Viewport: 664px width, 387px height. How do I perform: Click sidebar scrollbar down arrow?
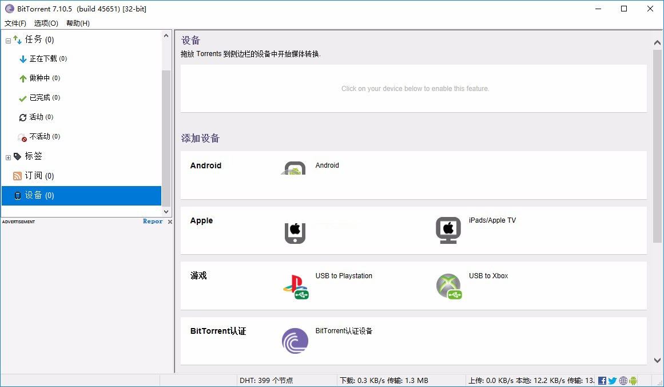pos(166,211)
